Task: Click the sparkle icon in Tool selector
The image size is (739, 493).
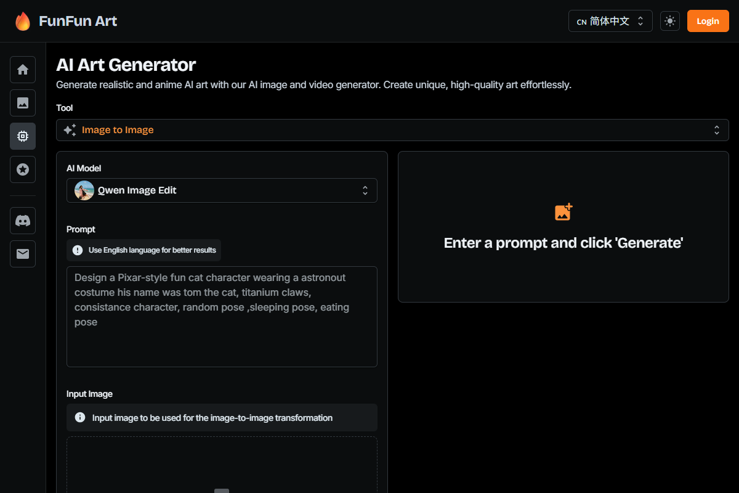Action: [x=70, y=130]
